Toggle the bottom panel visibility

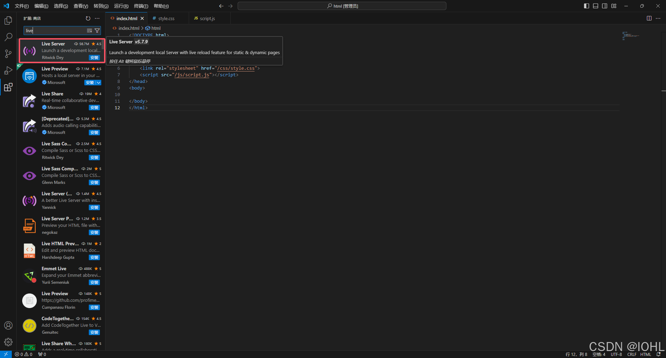(596, 6)
